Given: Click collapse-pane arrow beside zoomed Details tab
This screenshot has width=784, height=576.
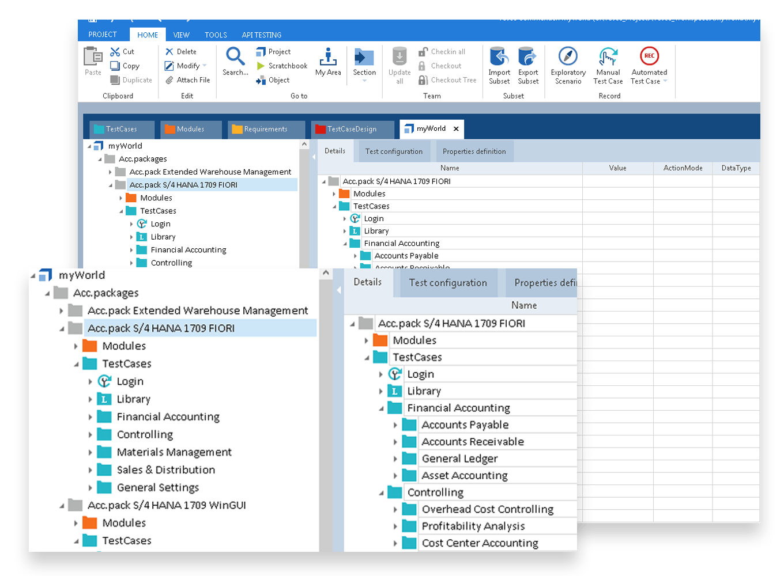Looking at the screenshot, I should click(339, 290).
